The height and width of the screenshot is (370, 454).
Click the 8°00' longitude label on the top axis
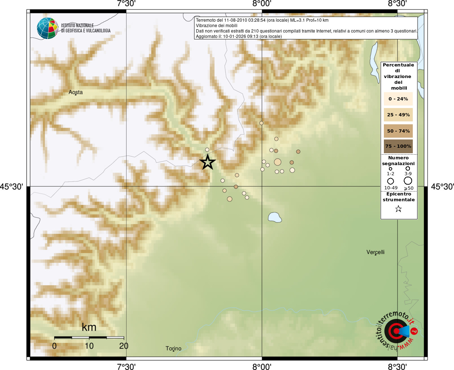[262, 4]
